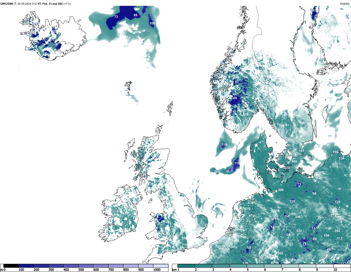Click the '306' visibility value on the map

pyautogui.click(x=281, y=190)
